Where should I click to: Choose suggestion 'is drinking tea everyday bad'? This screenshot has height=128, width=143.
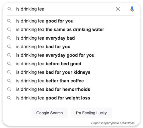point(71,38)
